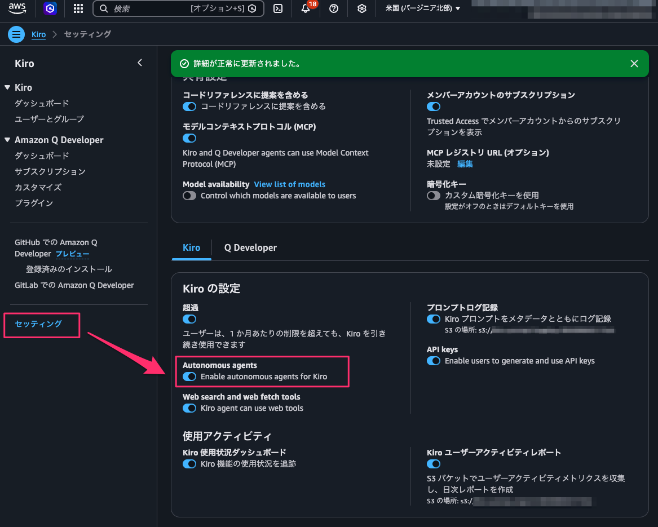Click inside the search field
The height and width of the screenshot is (527, 658).
pyautogui.click(x=178, y=8)
